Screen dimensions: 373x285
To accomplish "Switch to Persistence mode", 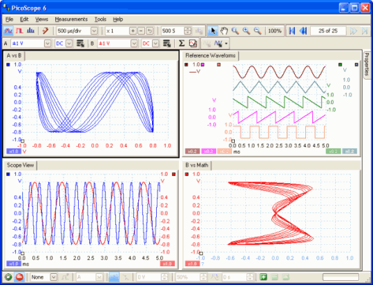I will (x=19, y=30).
